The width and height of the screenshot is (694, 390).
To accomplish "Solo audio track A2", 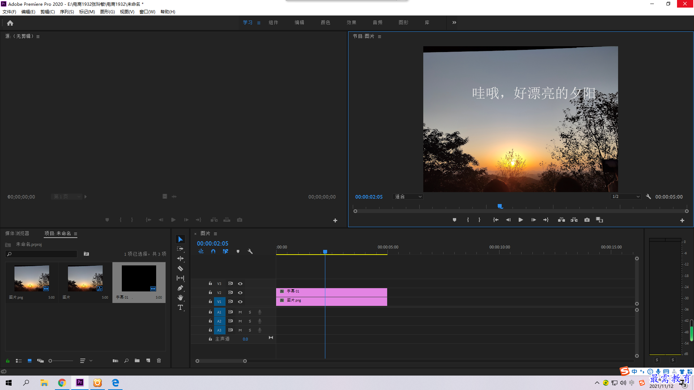I will click(x=250, y=321).
